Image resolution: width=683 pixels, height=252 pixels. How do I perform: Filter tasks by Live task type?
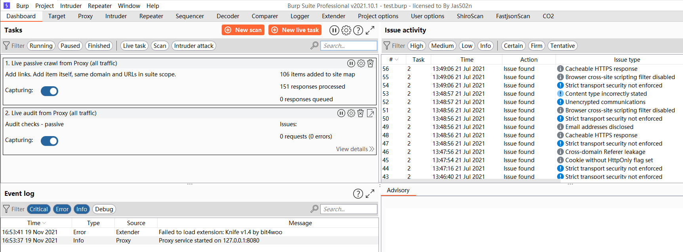coord(135,46)
